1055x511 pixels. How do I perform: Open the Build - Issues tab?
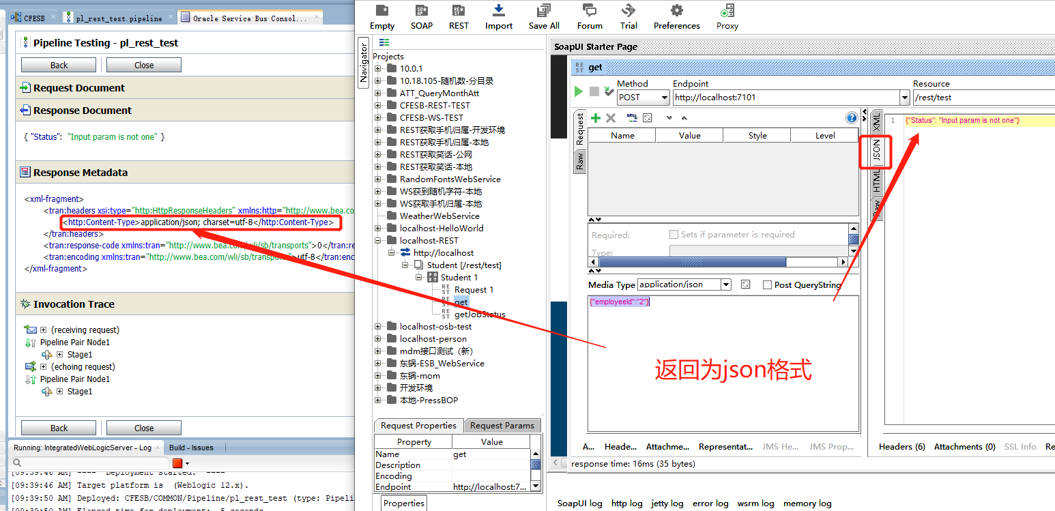pos(191,448)
